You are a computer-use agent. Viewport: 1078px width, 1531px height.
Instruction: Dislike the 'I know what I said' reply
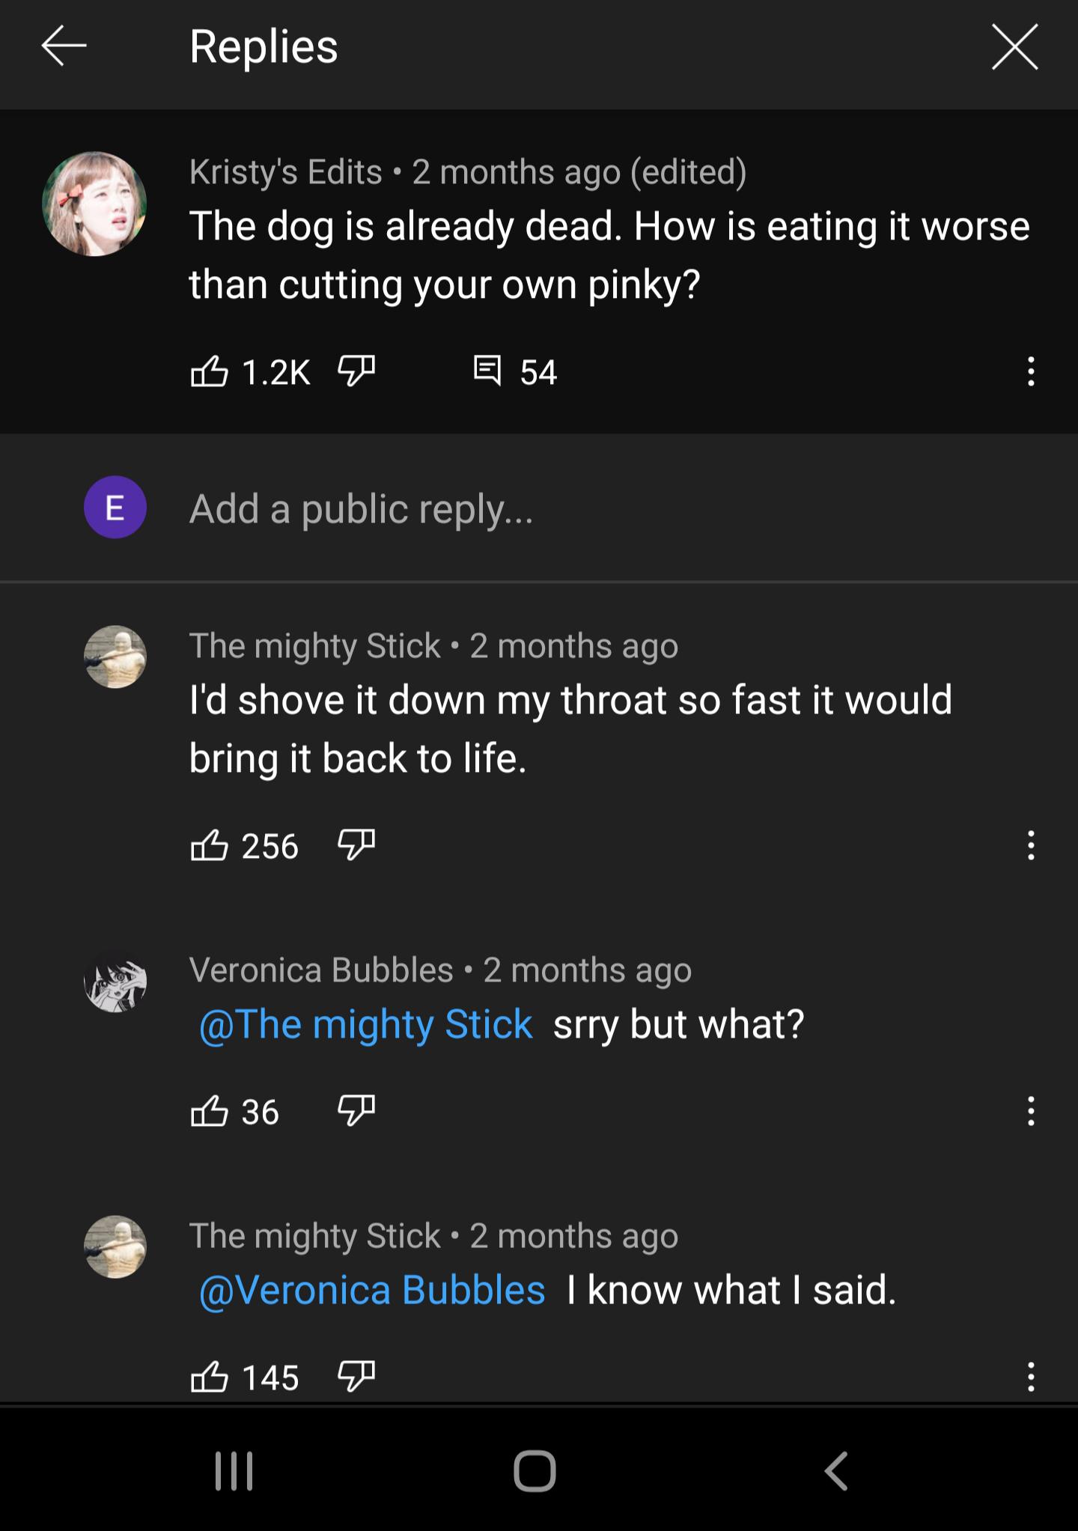click(356, 1378)
